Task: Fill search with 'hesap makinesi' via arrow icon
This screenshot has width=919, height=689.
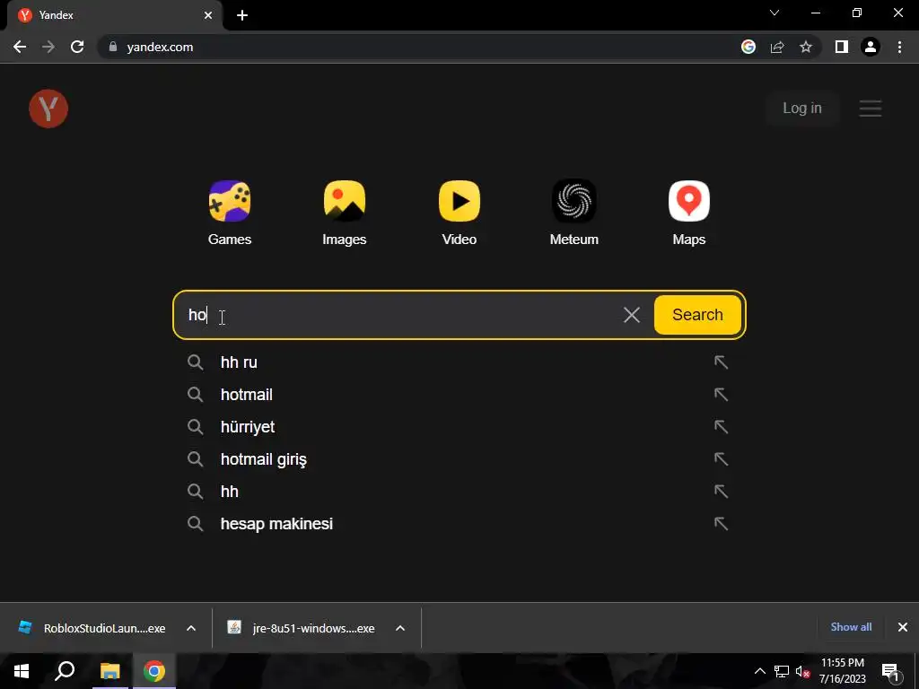Action: click(x=721, y=523)
